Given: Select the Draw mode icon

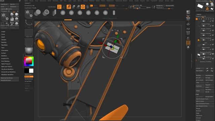Looking at the screenshot, I should pyautogui.click(x=64, y=7).
